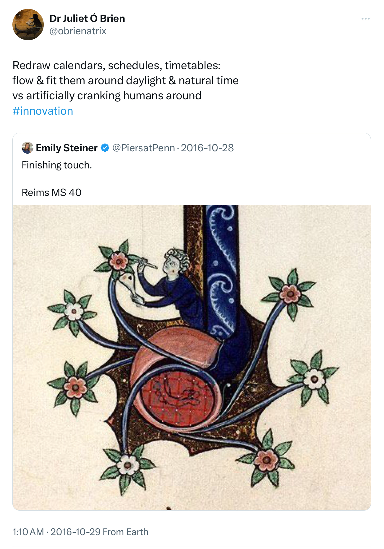
Task: Click Emily Steiner's small avatar picture
Action: [27, 148]
